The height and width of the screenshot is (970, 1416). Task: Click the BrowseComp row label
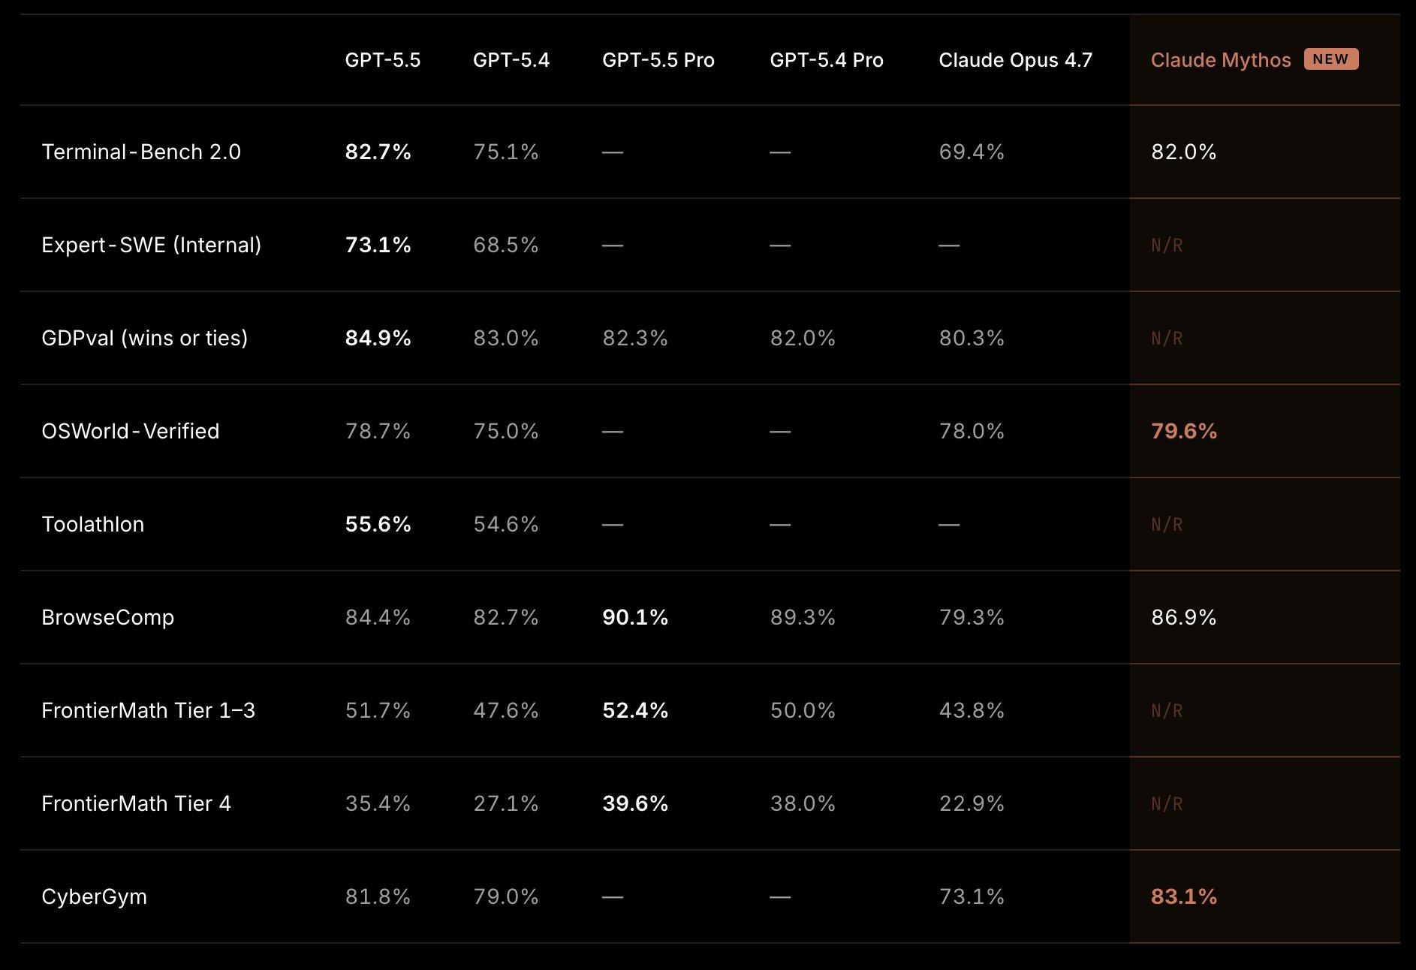click(107, 617)
